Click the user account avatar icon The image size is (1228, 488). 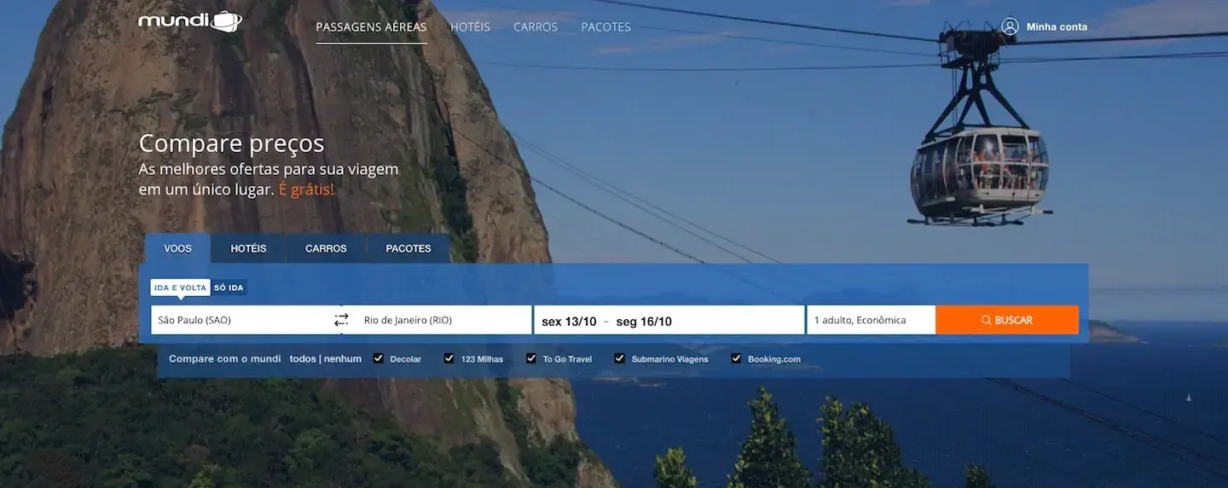click(x=1011, y=26)
